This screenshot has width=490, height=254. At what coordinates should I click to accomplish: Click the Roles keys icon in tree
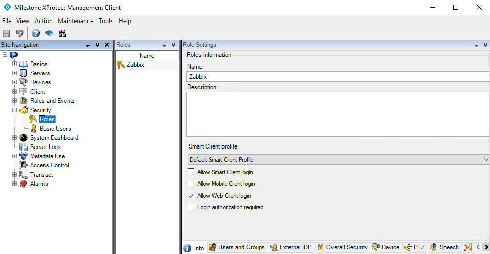point(33,119)
